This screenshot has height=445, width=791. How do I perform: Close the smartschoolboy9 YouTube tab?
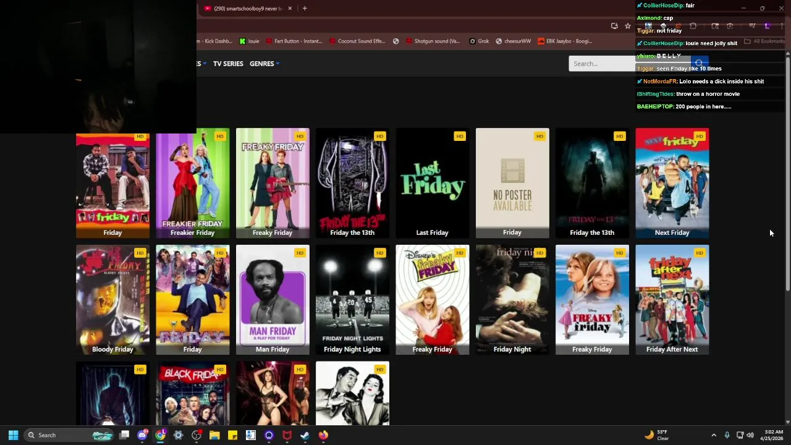tap(290, 9)
